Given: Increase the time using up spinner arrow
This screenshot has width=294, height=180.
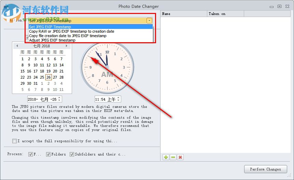Looking at the screenshot, I should (x=118, y=98).
